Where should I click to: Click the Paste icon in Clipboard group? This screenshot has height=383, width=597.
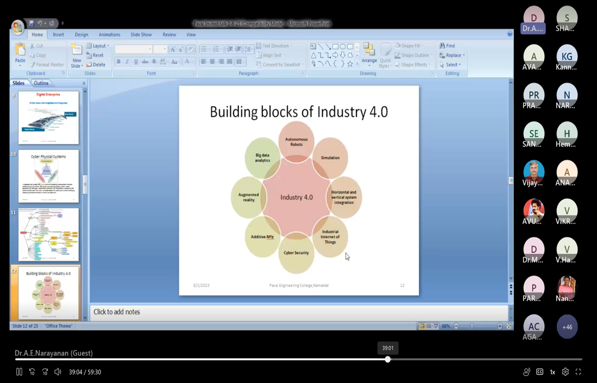(20, 53)
